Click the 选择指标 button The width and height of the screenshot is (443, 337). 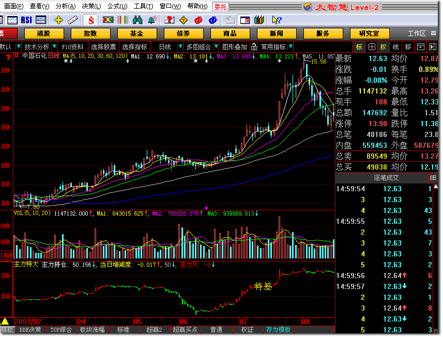pos(135,47)
